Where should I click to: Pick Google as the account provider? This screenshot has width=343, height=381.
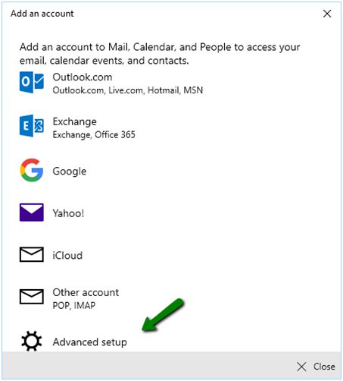tap(70, 172)
